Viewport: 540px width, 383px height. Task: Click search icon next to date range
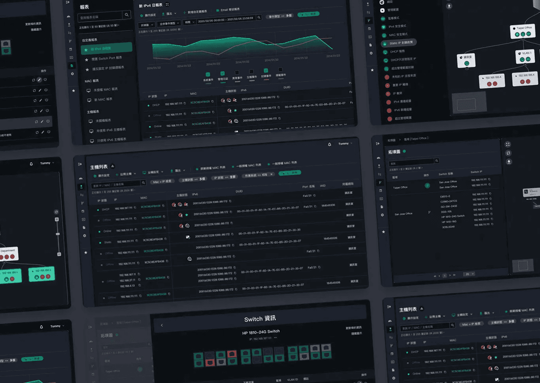pyautogui.click(x=259, y=17)
